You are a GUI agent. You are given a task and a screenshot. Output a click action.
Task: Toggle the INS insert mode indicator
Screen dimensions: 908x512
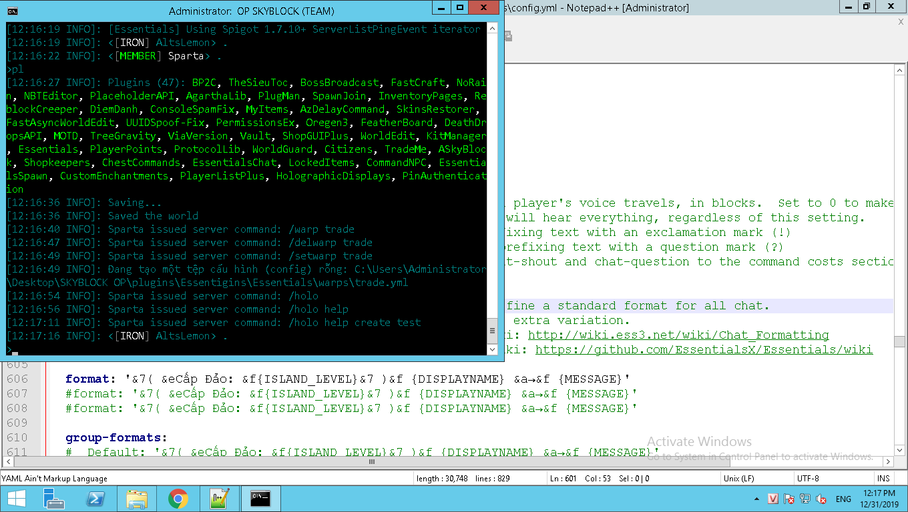[x=884, y=478]
